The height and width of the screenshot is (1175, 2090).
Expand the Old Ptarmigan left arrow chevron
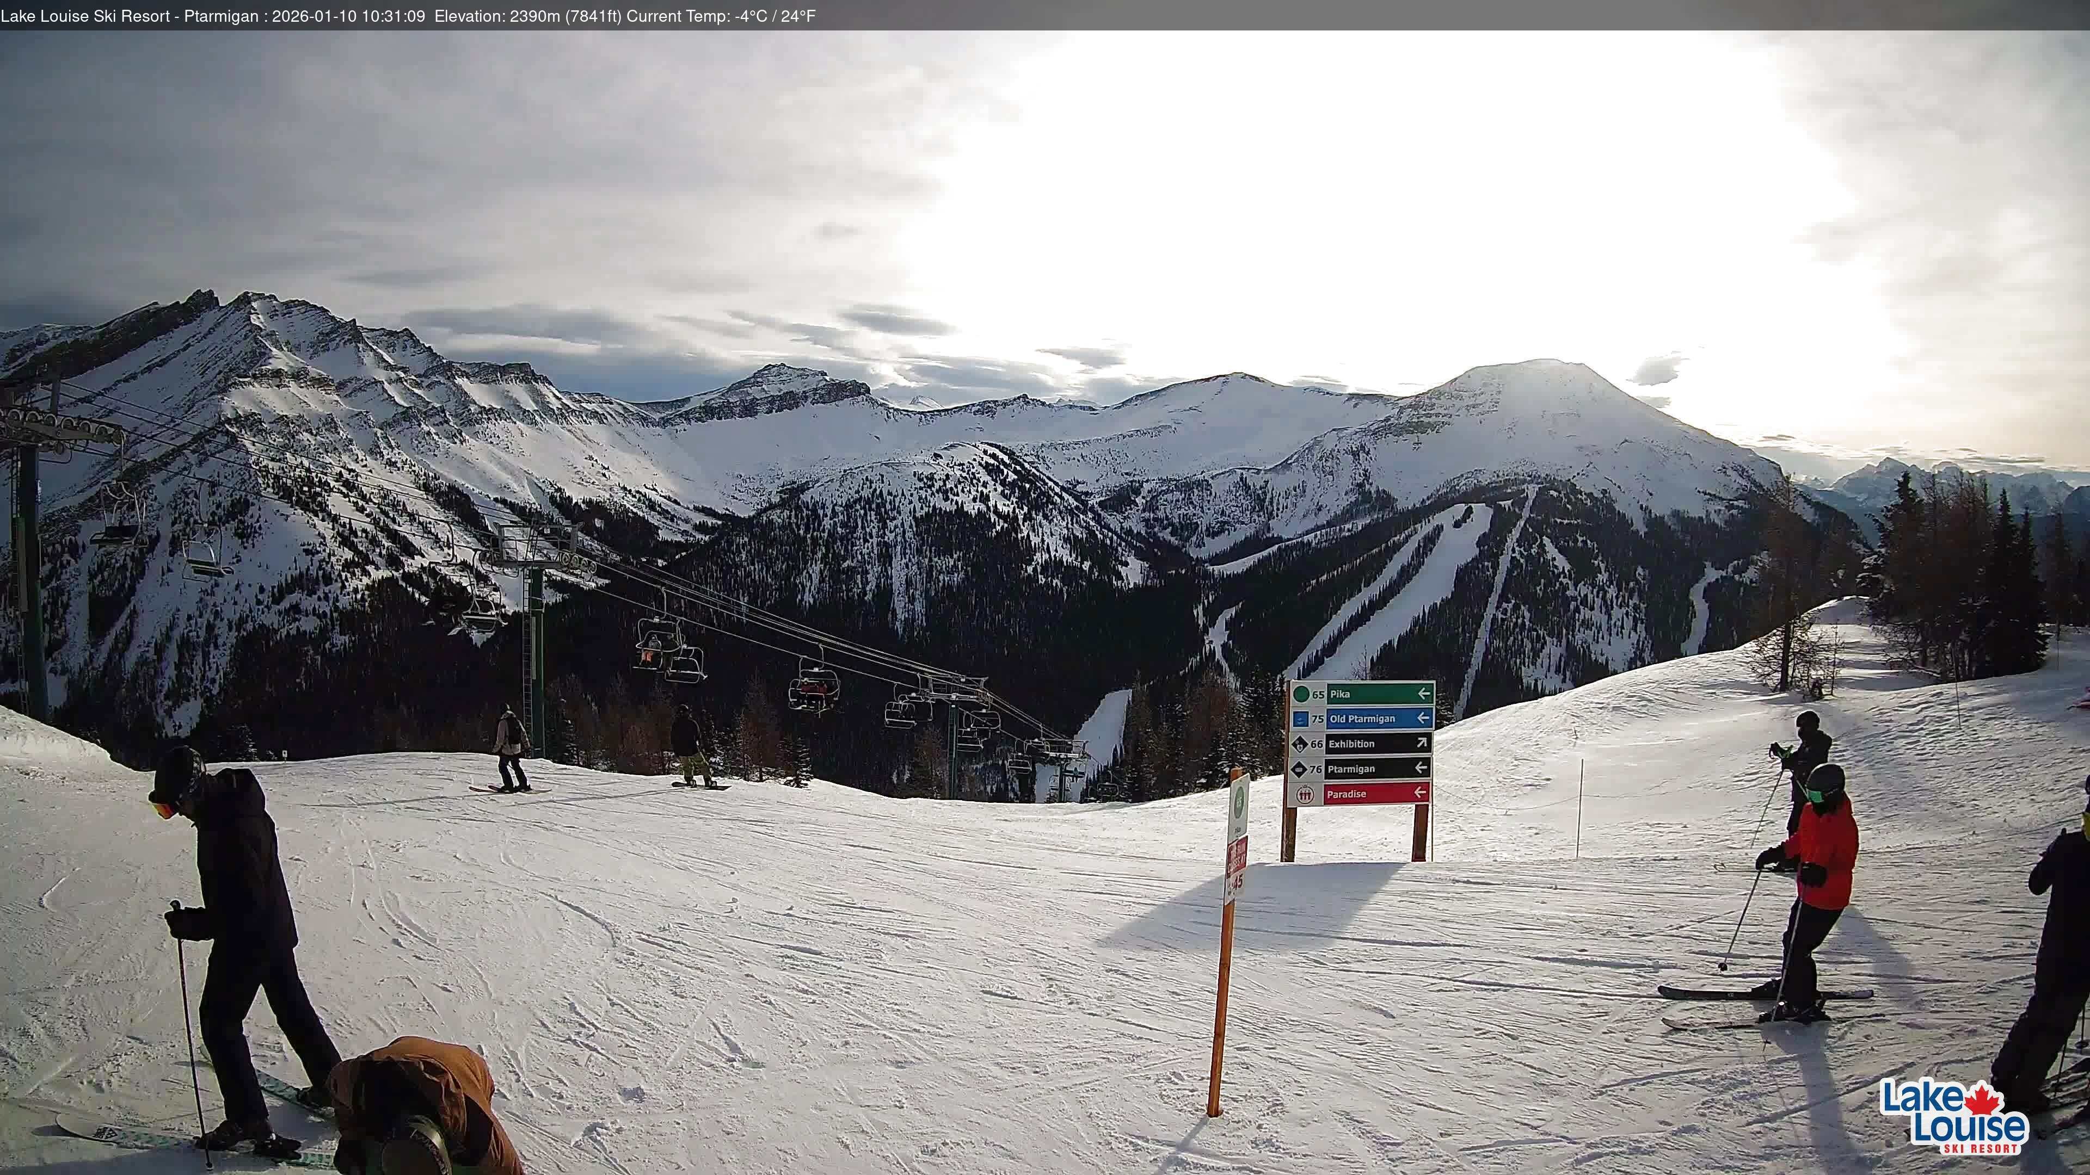coord(1423,719)
